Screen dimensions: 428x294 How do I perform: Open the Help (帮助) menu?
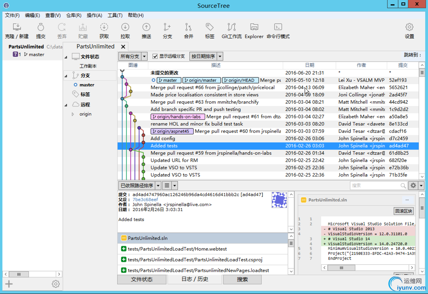136,15
